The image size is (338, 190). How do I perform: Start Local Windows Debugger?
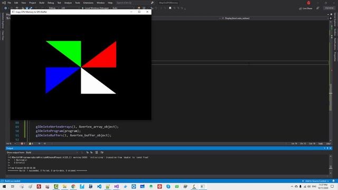[97, 8]
